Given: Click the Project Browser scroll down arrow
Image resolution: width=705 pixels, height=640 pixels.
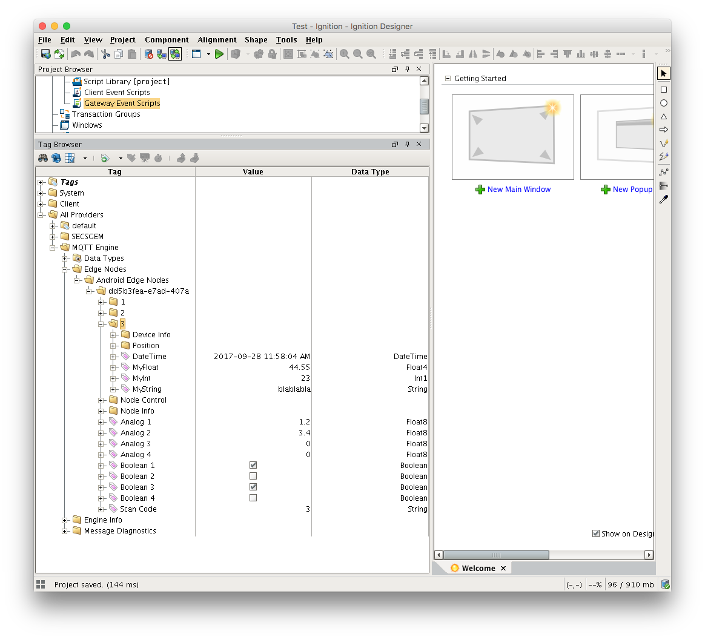Looking at the screenshot, I should [x=424, y=128].
